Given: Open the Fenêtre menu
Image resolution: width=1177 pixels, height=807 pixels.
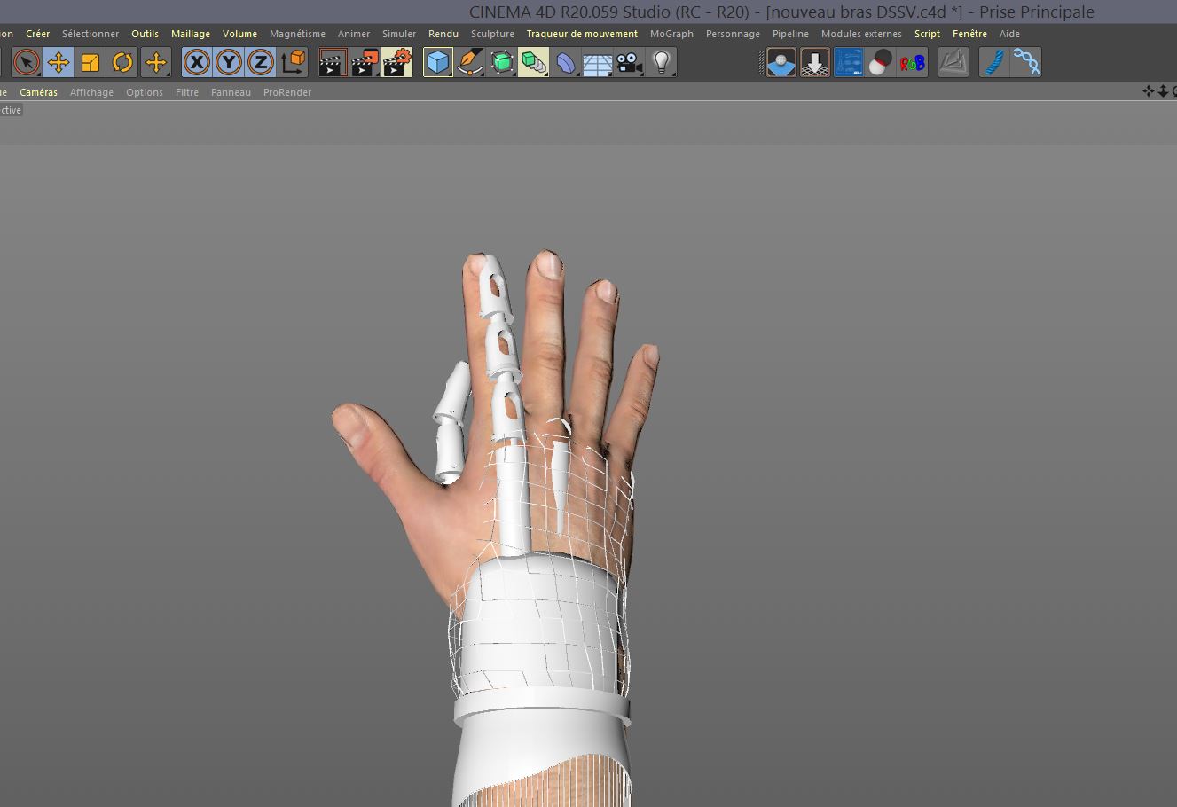Looking at the screenshot, I should tap(969, 34).
